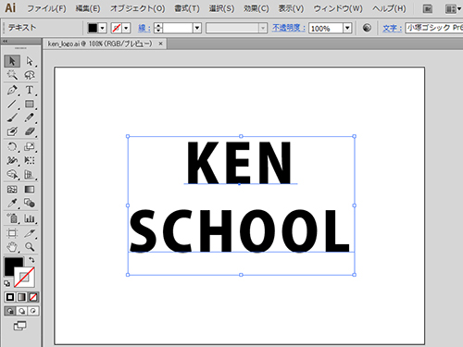Open the graphic style globe icon
This screenshot has height=347, width=463.
point(367,28)
